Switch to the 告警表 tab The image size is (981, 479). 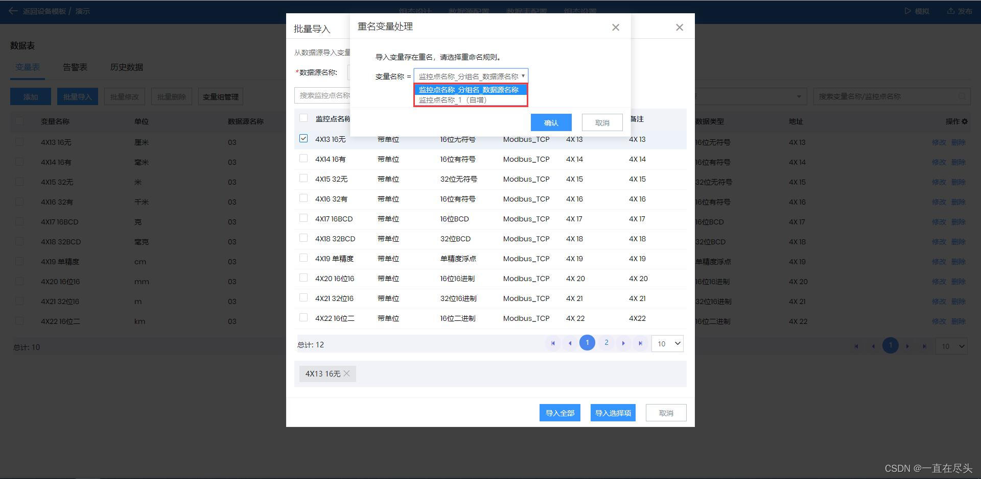point(75,67)
